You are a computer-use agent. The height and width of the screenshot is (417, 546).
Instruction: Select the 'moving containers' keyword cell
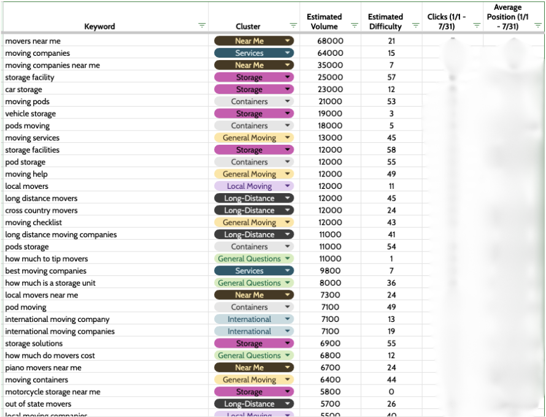[x=106, y=380]
